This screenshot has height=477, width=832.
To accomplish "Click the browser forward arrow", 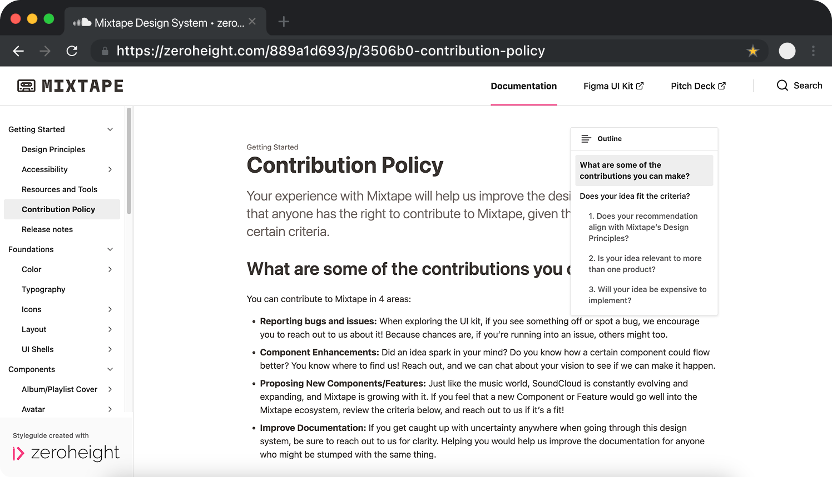I will tap(45, 51).
